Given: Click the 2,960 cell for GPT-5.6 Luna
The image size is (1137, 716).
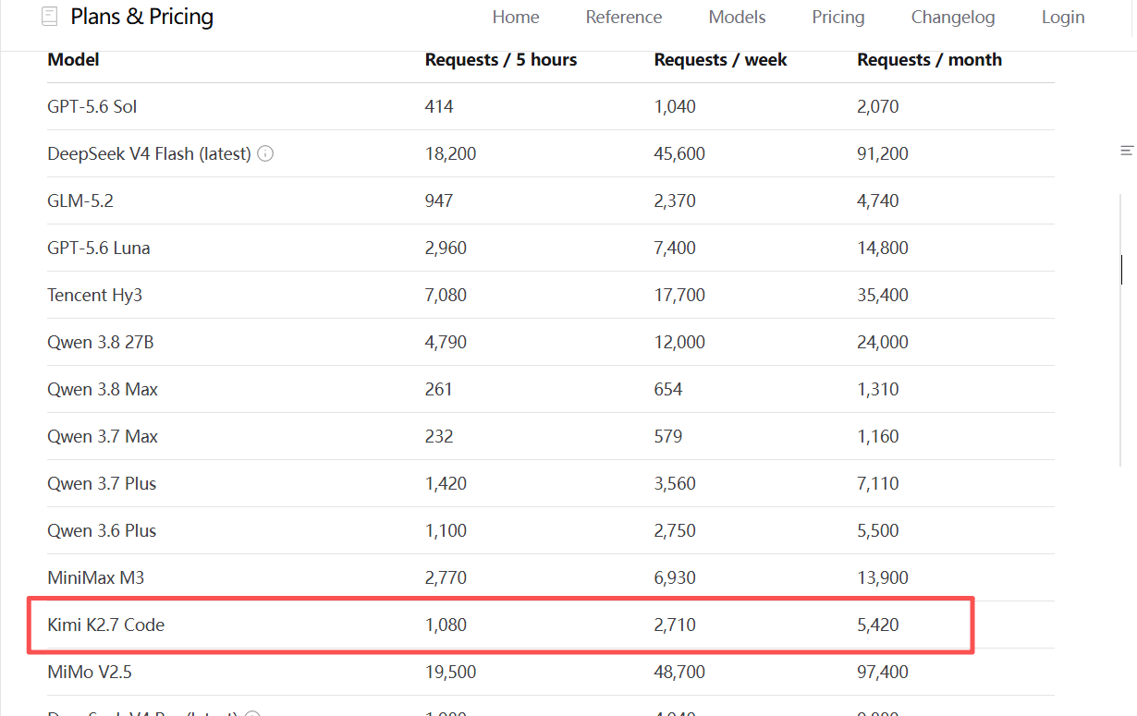Looking at the screenshot, I should tap(446, 248).
